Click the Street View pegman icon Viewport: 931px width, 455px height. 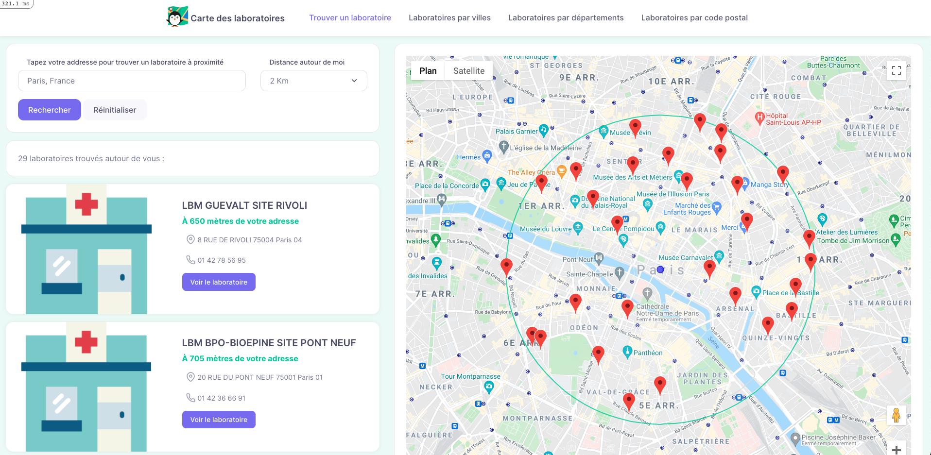coord(896,415)
